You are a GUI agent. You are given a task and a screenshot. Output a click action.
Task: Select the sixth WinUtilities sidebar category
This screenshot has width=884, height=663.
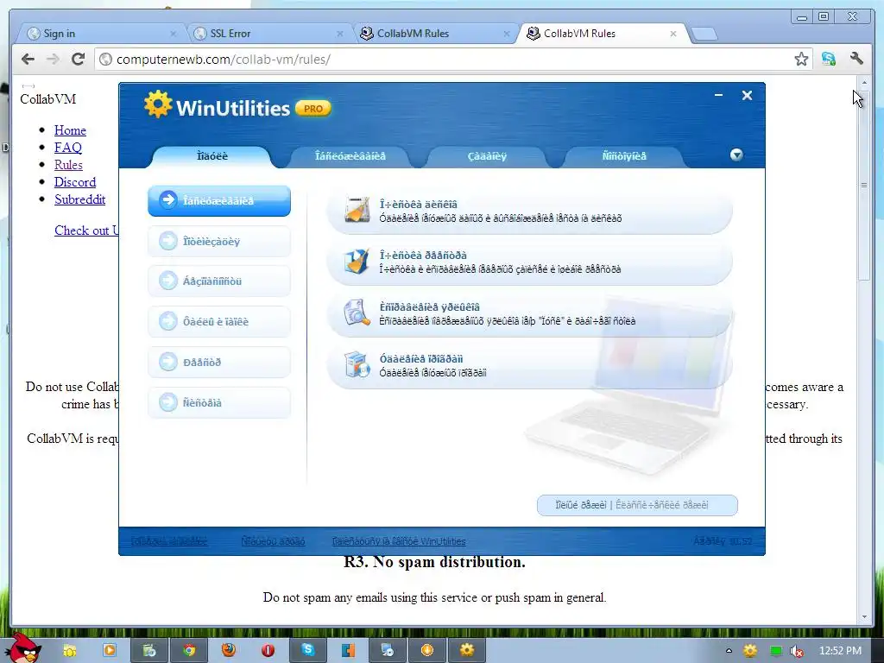(219, 403)
